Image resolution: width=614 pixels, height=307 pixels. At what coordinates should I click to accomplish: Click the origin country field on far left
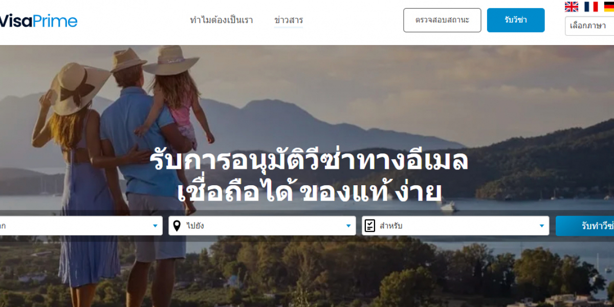pos(81,226)
